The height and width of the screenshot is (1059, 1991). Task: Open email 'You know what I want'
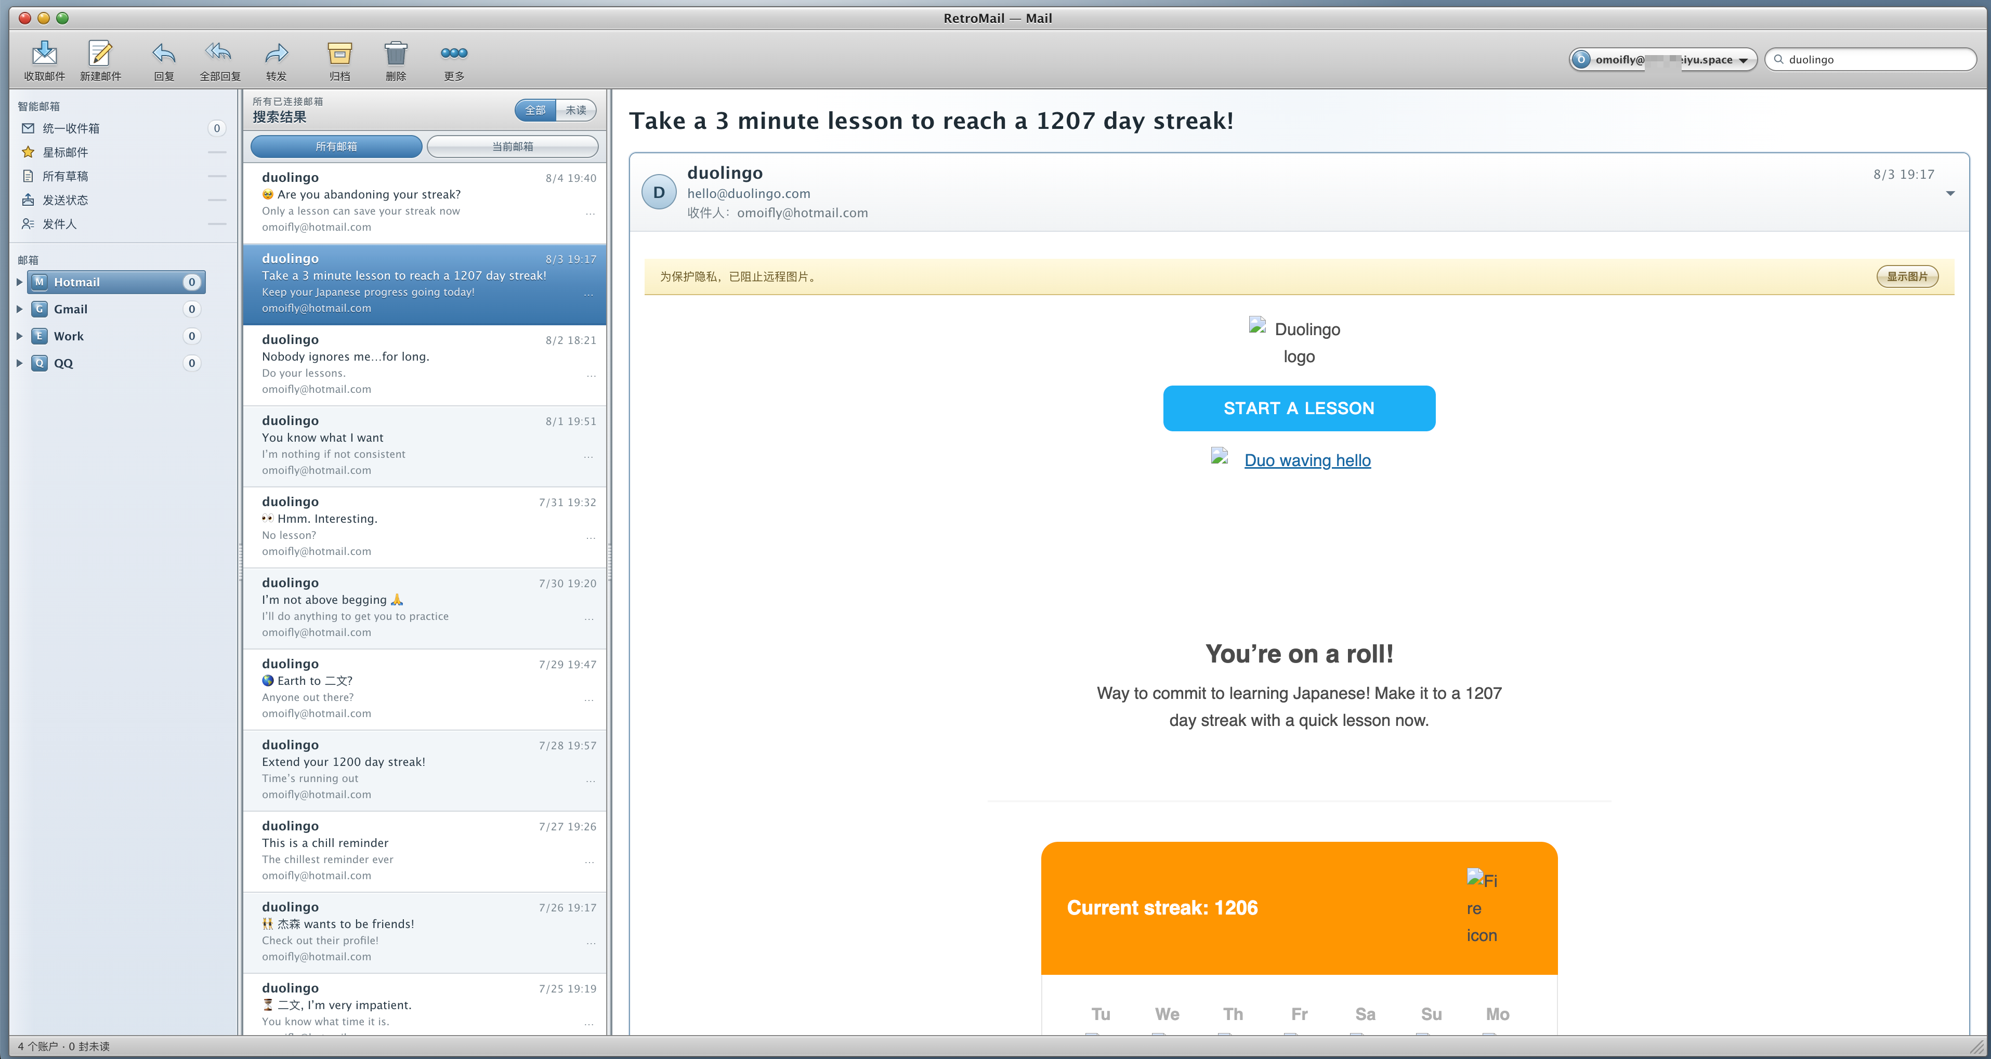coord(424,446)
